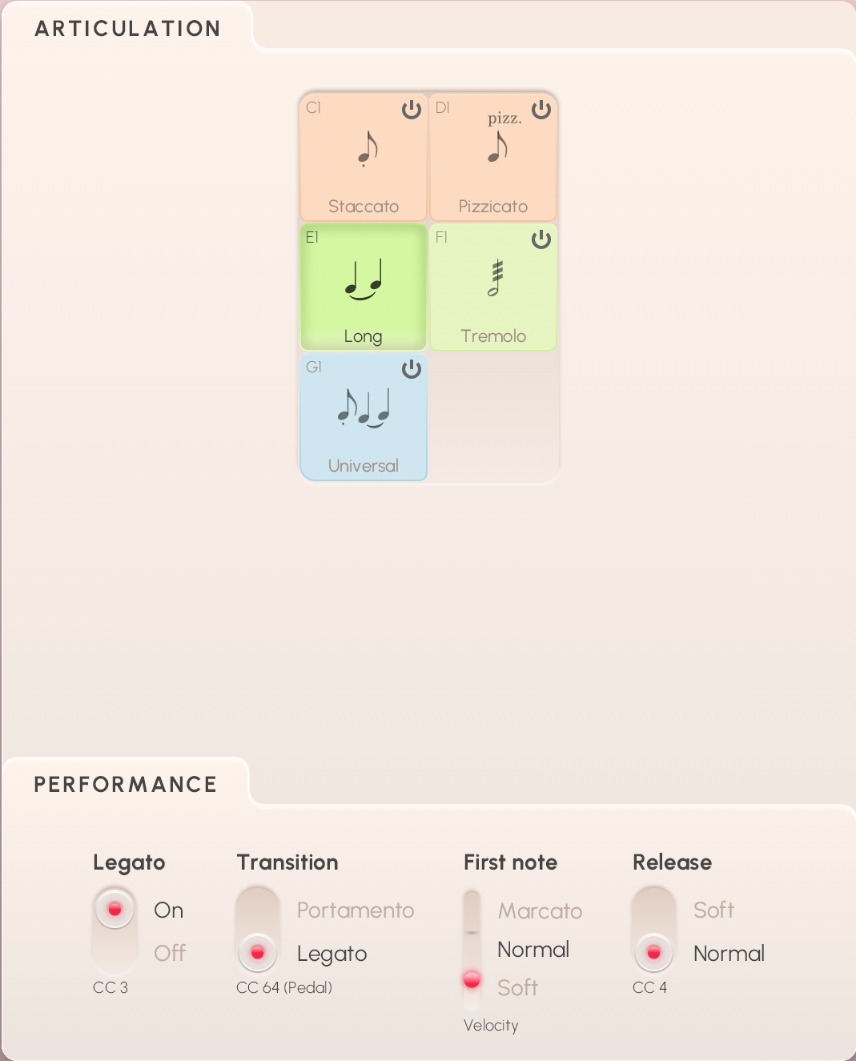Flip the Legato on/off switch
Screen dimensions: 856x1061
coord(115,910)
